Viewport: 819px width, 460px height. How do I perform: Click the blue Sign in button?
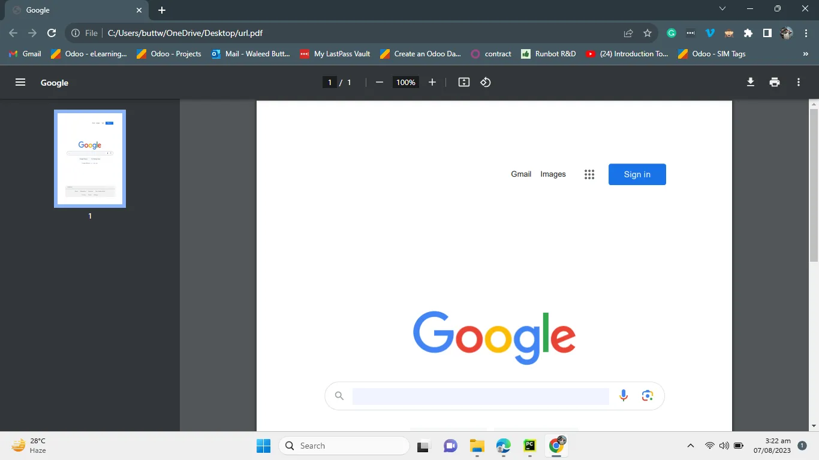point(637,174)
